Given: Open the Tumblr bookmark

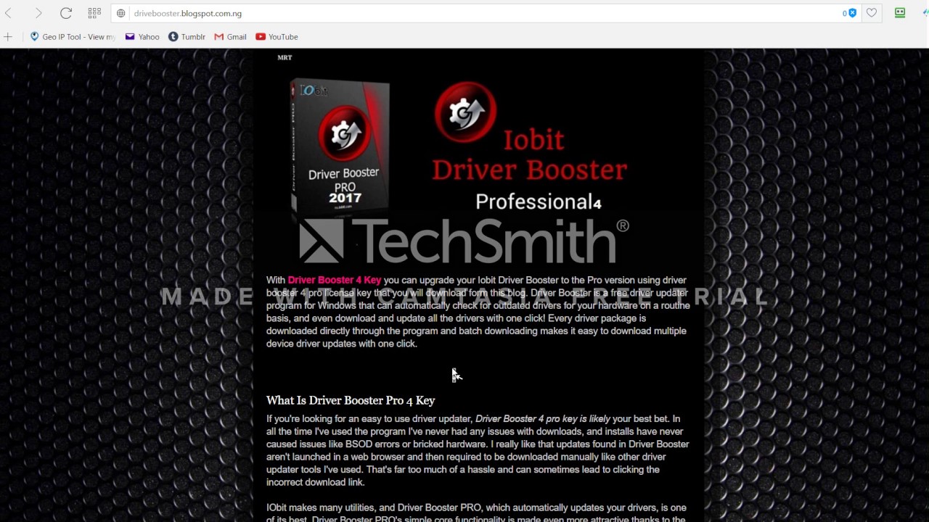Looking at the screenshot, I should (187, 37).
